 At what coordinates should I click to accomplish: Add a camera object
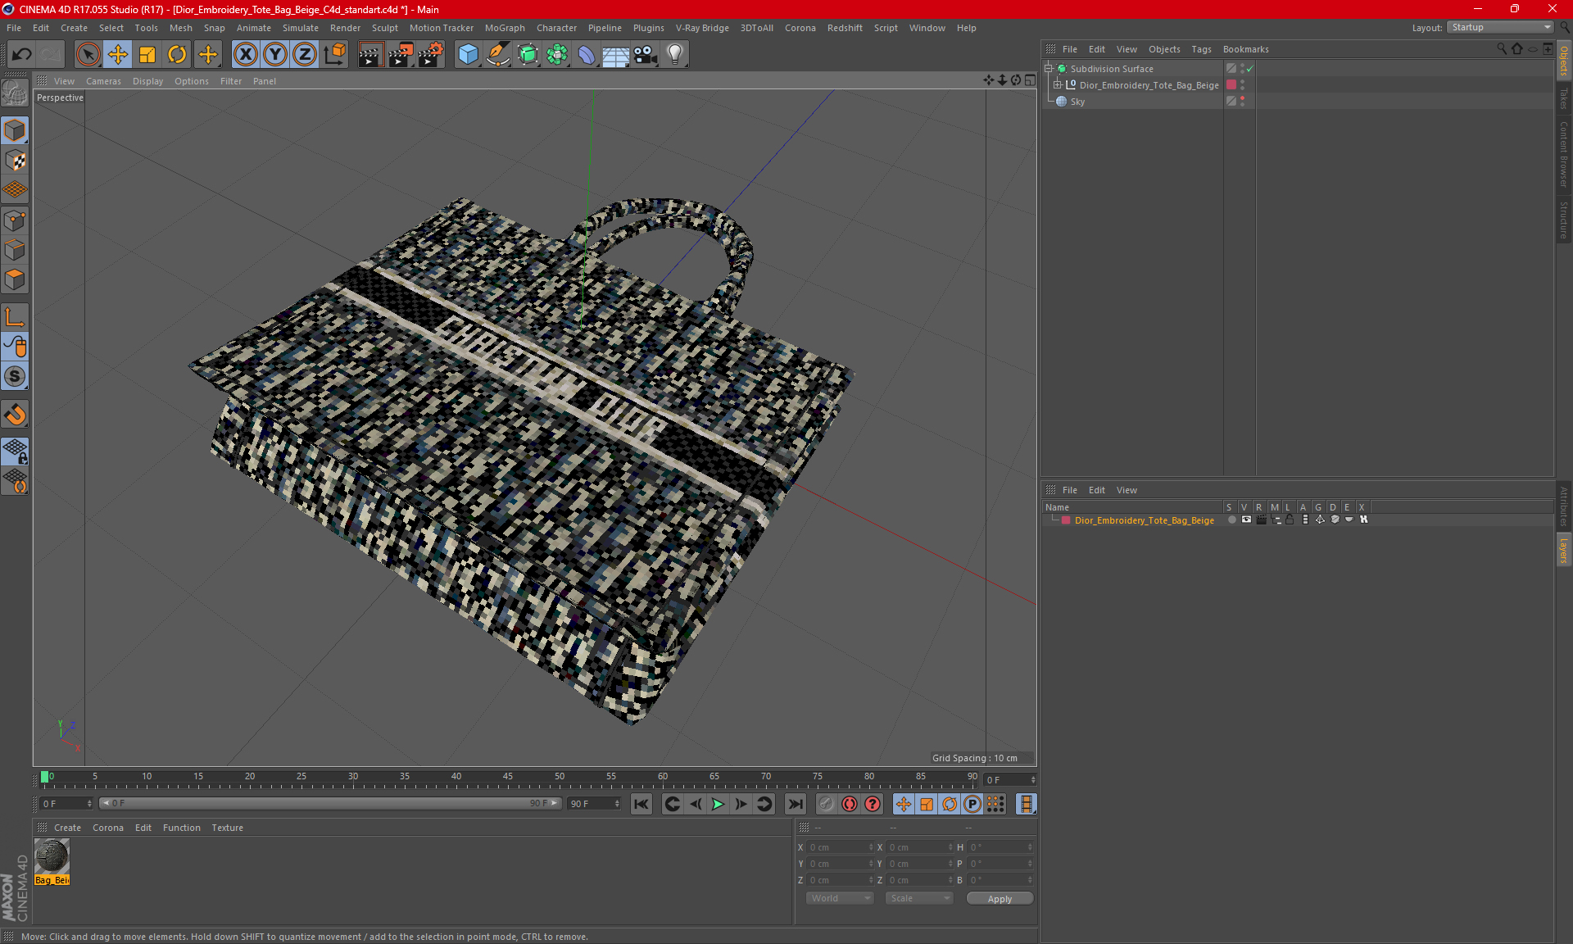click(x=646, y=55)
